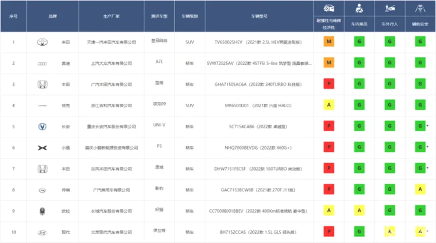Click the red P rating in the Xpeng P5 row
Viewport: 436px width, 243px height.
pyautogui.click(x=328, y=147)
